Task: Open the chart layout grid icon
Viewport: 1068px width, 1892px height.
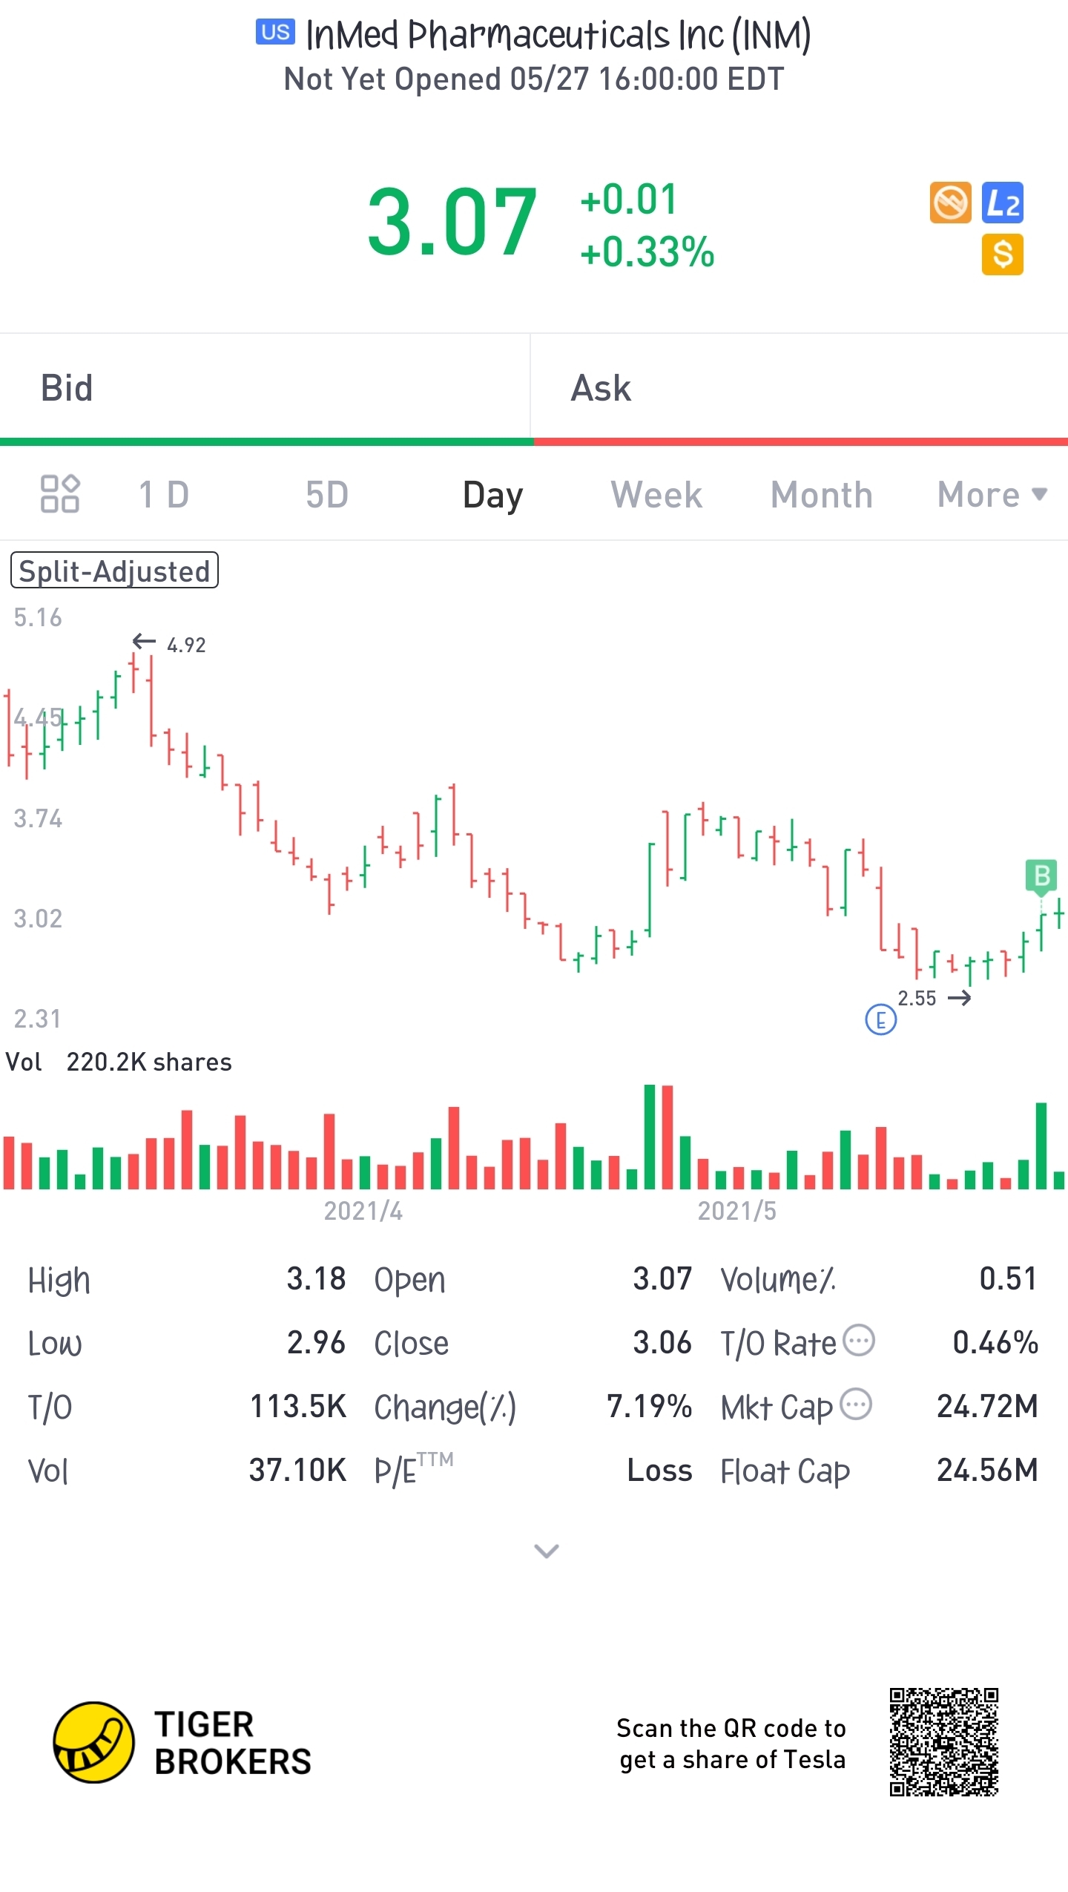Action: 59,493
